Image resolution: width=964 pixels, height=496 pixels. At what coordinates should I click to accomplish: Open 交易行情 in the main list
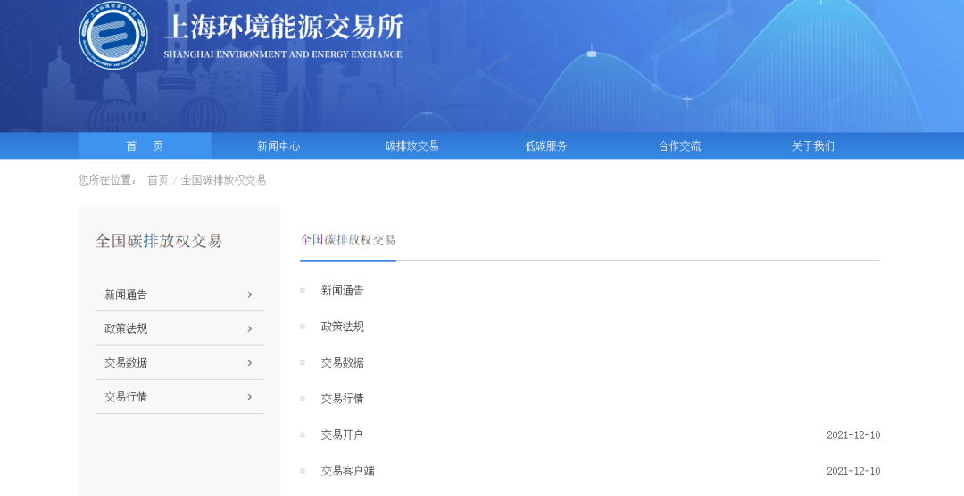[x=343, y=398]
